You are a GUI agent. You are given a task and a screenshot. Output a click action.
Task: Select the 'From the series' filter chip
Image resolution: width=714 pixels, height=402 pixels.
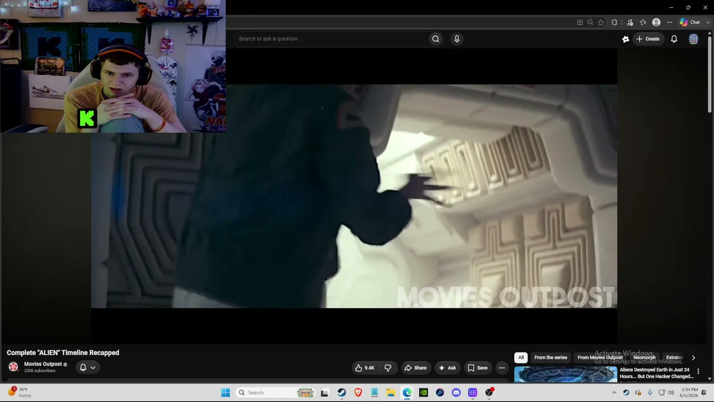551,357
